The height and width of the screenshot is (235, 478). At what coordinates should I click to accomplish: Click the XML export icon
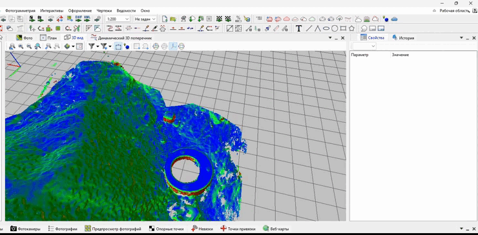(87, 19)
